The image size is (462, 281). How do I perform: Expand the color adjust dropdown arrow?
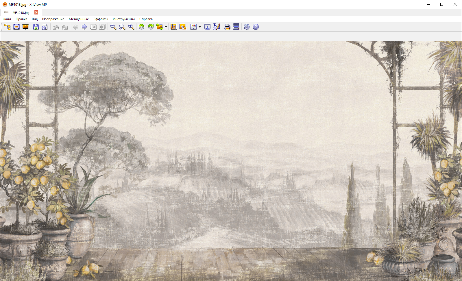click(199, 27)
